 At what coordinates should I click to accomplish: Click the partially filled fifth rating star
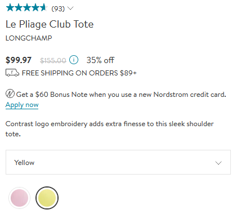[x=44, y=8]
